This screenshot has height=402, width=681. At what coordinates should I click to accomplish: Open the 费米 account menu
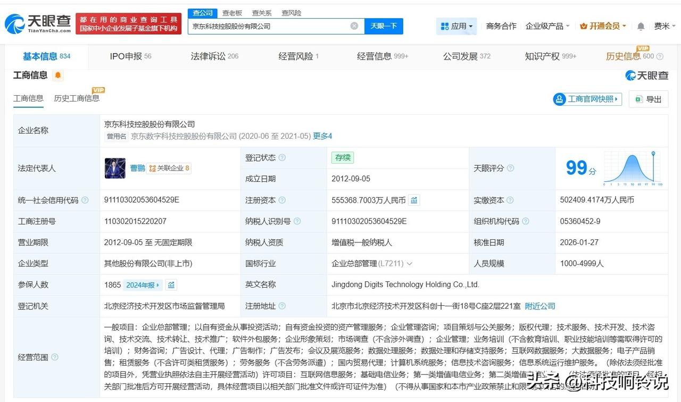pyautogui.click(x=665, y=26)
